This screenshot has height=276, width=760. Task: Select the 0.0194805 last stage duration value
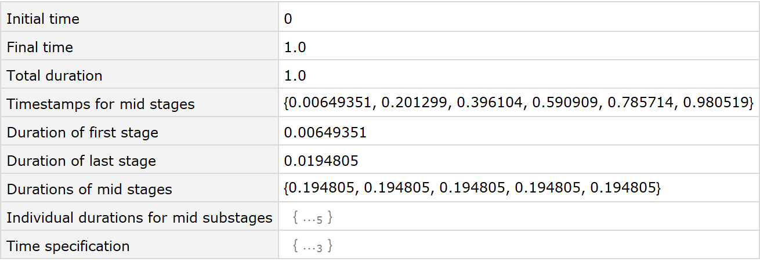[321, 161]
